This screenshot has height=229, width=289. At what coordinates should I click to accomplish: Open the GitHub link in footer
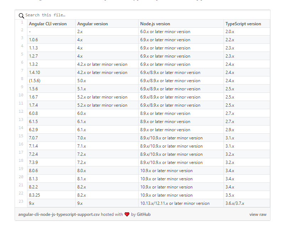144,214
